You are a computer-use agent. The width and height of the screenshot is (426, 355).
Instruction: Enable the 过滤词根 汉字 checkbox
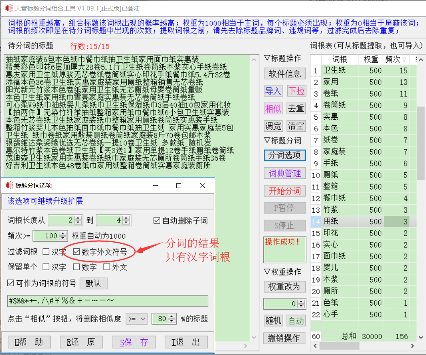(x=46, y=251)
